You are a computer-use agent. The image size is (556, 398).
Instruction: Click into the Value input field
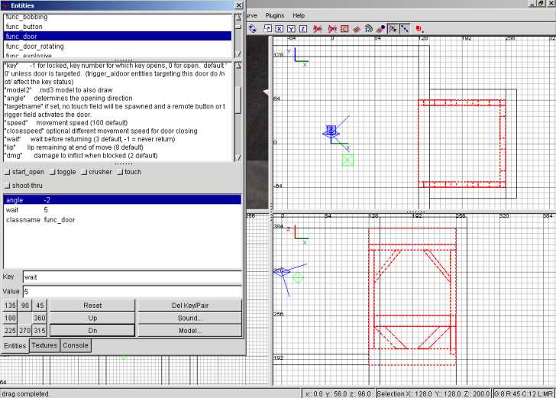[x=131, y=291]
